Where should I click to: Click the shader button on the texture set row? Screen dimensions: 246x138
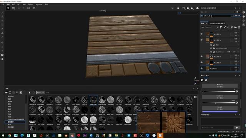click(237, 16)
